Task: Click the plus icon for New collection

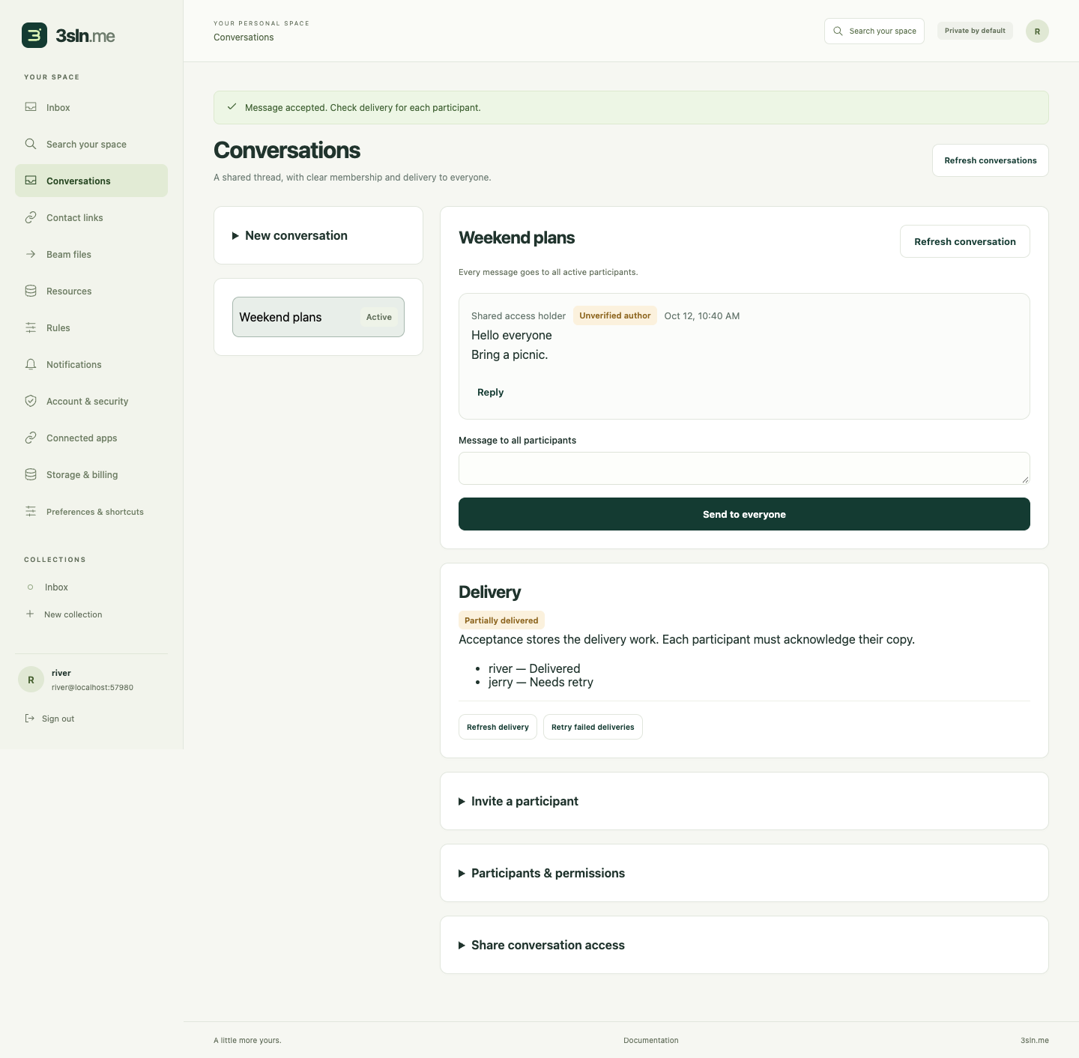Action: click(30, 614)
